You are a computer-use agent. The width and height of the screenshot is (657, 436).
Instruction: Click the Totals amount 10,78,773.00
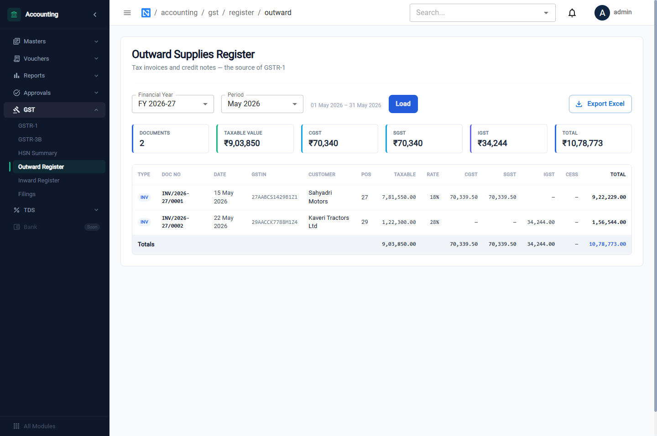pos(608,244)
